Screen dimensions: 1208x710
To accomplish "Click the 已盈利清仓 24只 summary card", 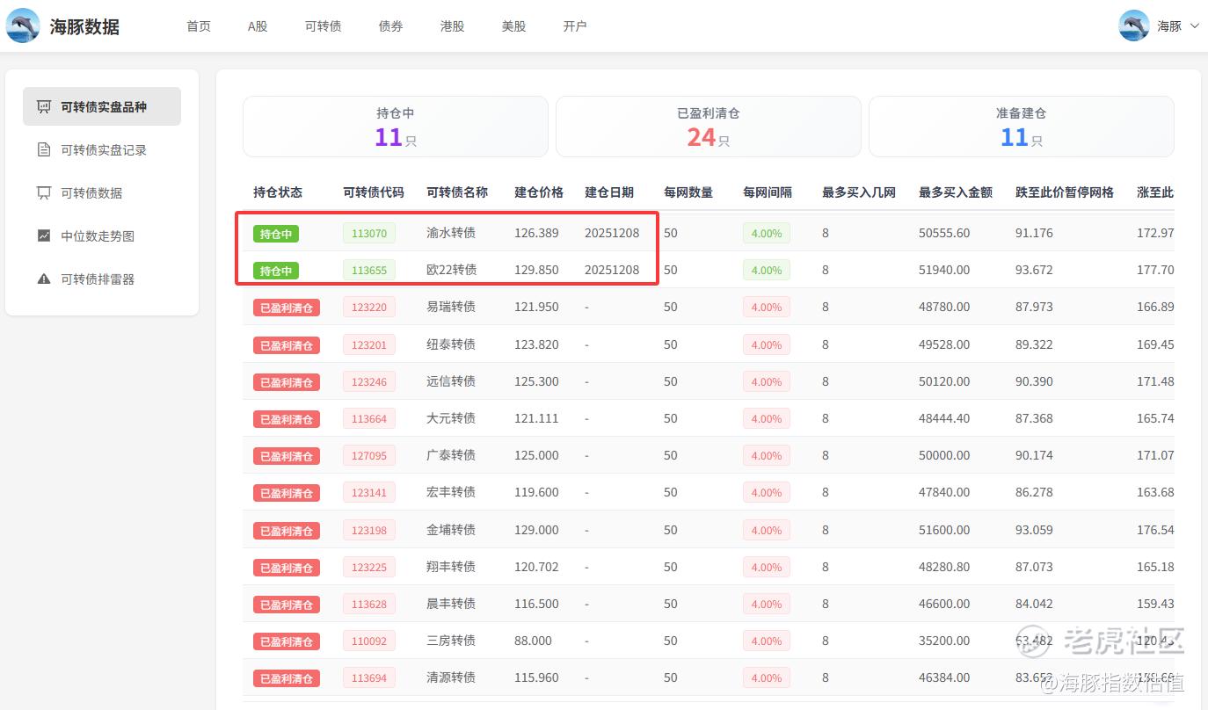I will 709,127.
